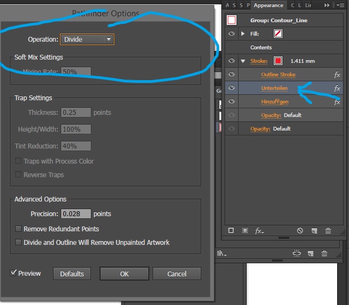Click the Precision input field
This screenshot has width=349, height=305.
coord(76,213)
